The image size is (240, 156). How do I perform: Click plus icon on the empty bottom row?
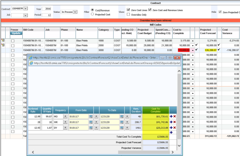pyautogui.click(x=171, y=133)
